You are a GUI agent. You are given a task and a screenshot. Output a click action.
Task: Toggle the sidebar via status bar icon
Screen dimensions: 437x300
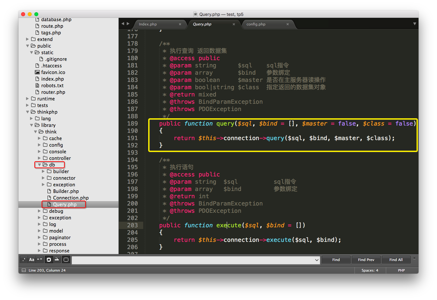(x=23, y=270)
